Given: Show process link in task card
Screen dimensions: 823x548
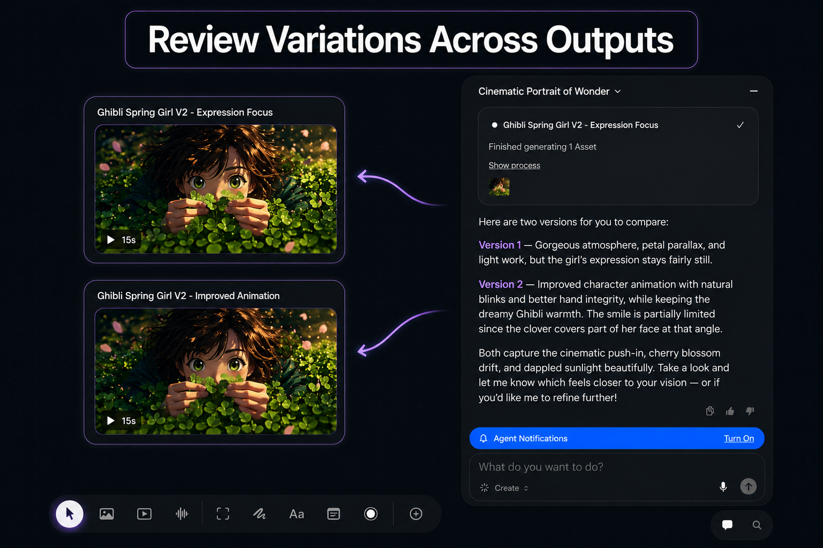Looking at the screenshot, I should pyautogui.click(x=514, y=166).
